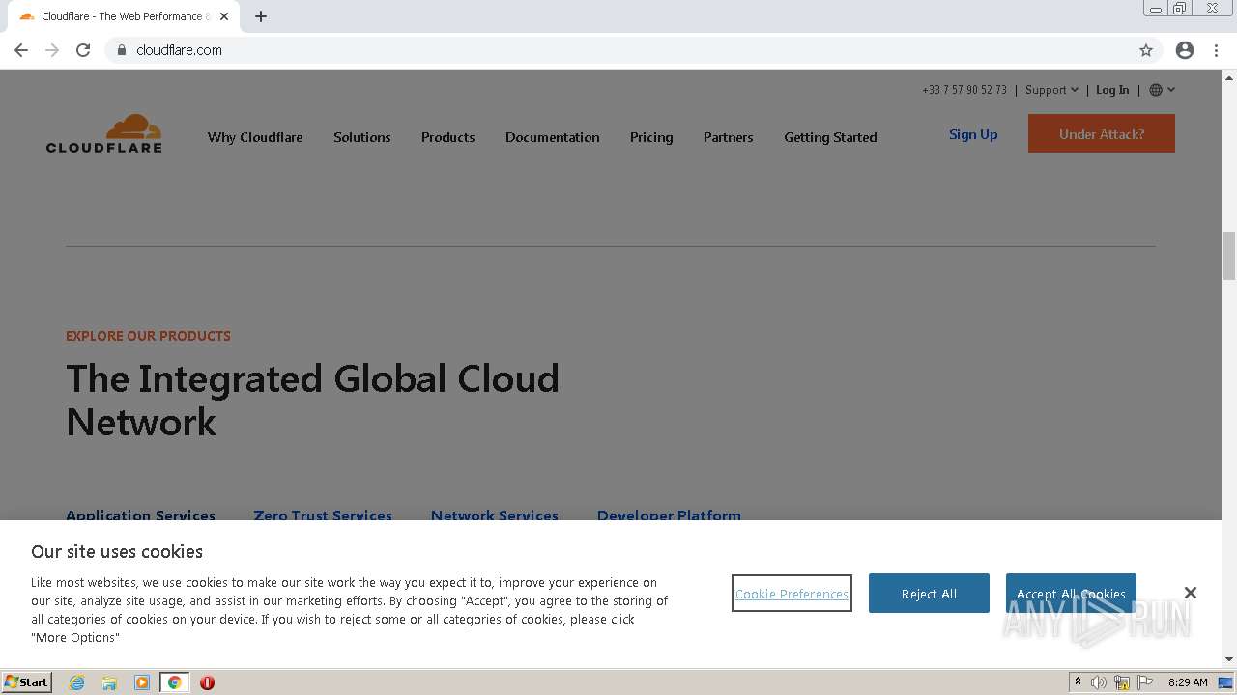Click the show desktop icon
The image size is (1237, 695).
(1225, 682)
